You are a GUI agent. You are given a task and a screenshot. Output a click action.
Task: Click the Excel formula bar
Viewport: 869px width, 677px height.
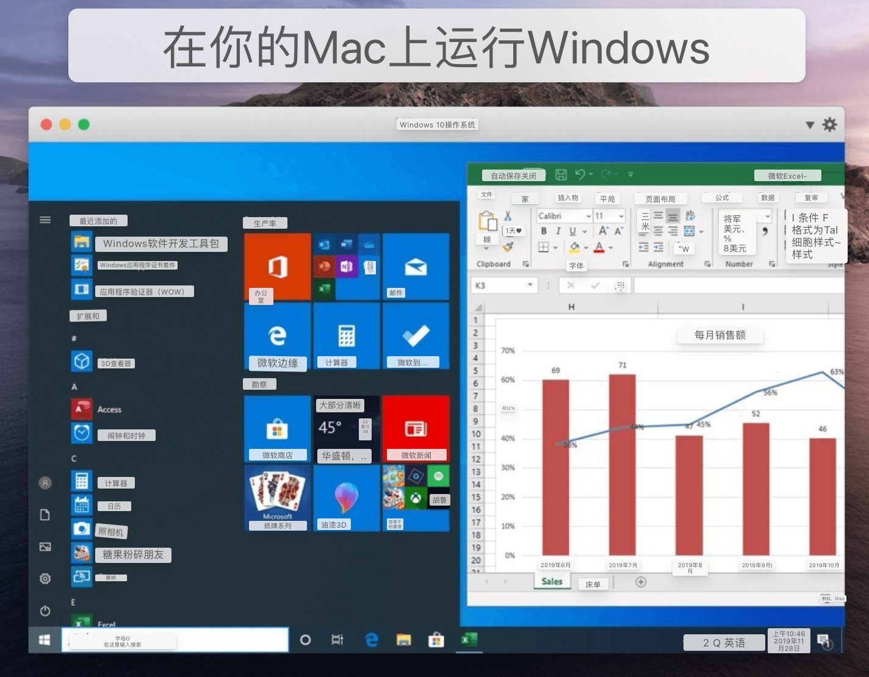tap(740, 285)
